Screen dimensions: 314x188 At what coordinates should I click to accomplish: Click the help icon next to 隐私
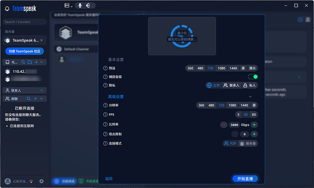click(x=105, y=85)
